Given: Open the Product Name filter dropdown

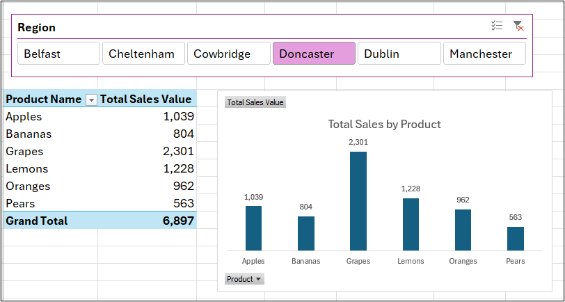Looking at the screenshot, I should [x=91, y=100].
